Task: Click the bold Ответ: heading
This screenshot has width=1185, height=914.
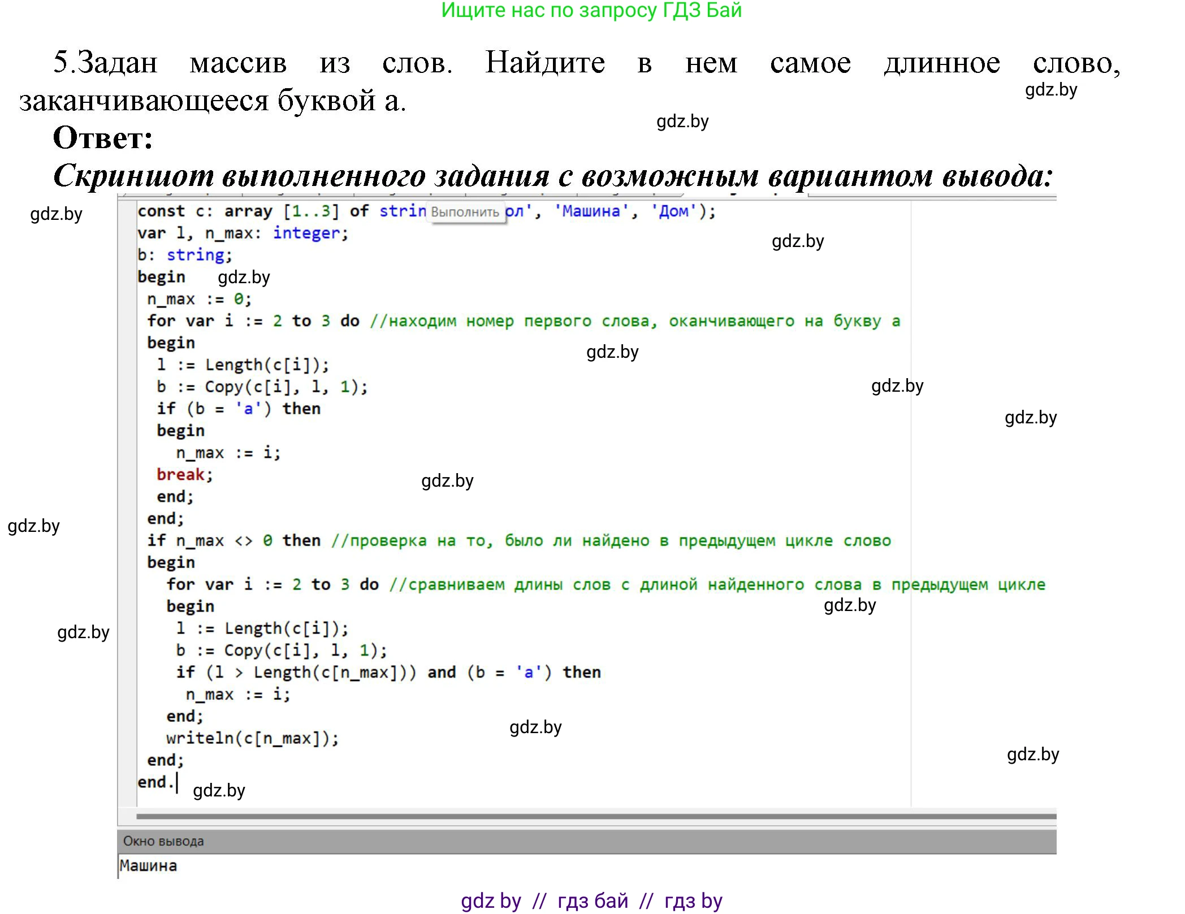Action: pos(103,137)
